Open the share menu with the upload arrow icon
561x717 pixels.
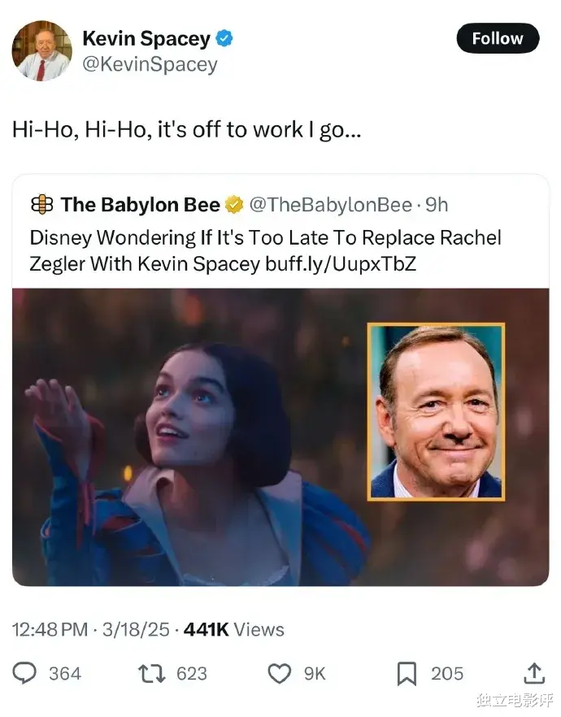pyautogui.click(x=533, y=673)
